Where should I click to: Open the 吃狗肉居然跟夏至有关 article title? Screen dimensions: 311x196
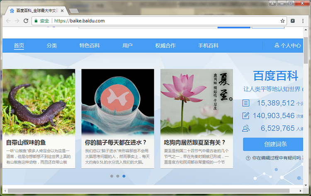click(x=195, y=143)
